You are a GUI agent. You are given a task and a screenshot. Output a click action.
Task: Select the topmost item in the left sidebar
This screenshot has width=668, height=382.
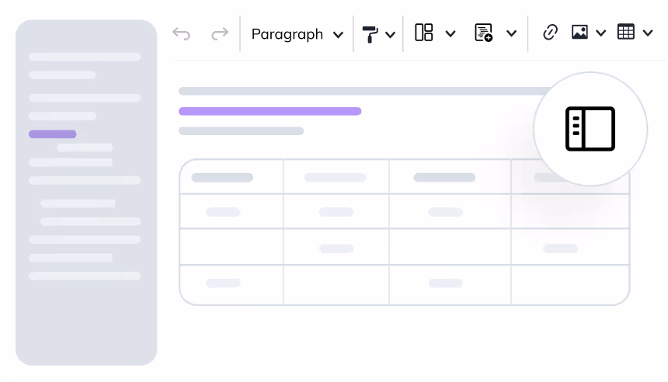point(85,57)
